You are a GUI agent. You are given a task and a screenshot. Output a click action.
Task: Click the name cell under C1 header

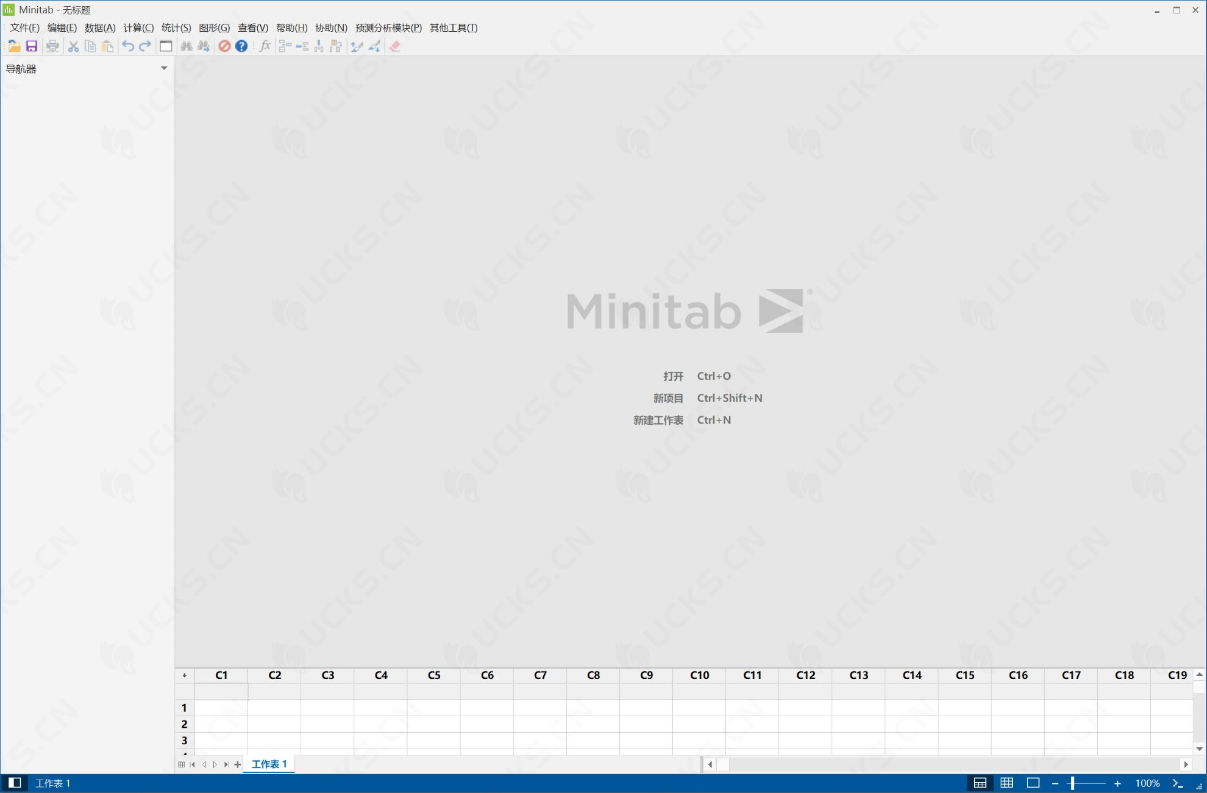(221, 691)
